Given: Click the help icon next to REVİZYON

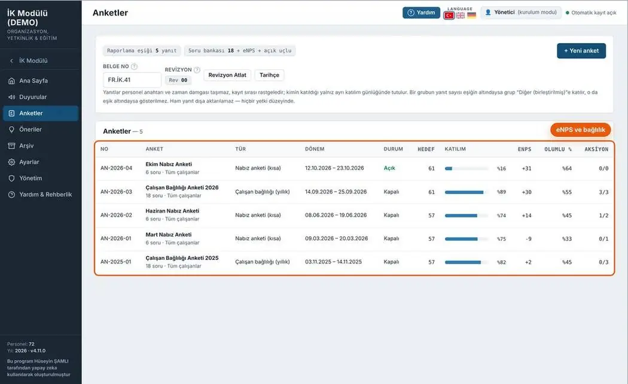Looking at the screenshot, I should [x=197, y=70].
